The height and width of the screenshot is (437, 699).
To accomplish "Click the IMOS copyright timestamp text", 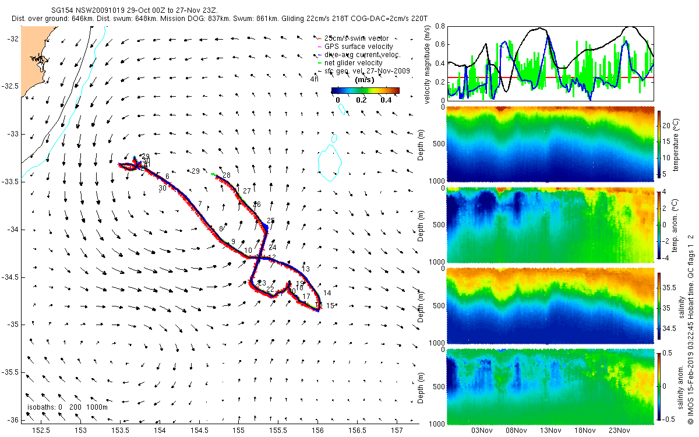I will tap(690, 329).
